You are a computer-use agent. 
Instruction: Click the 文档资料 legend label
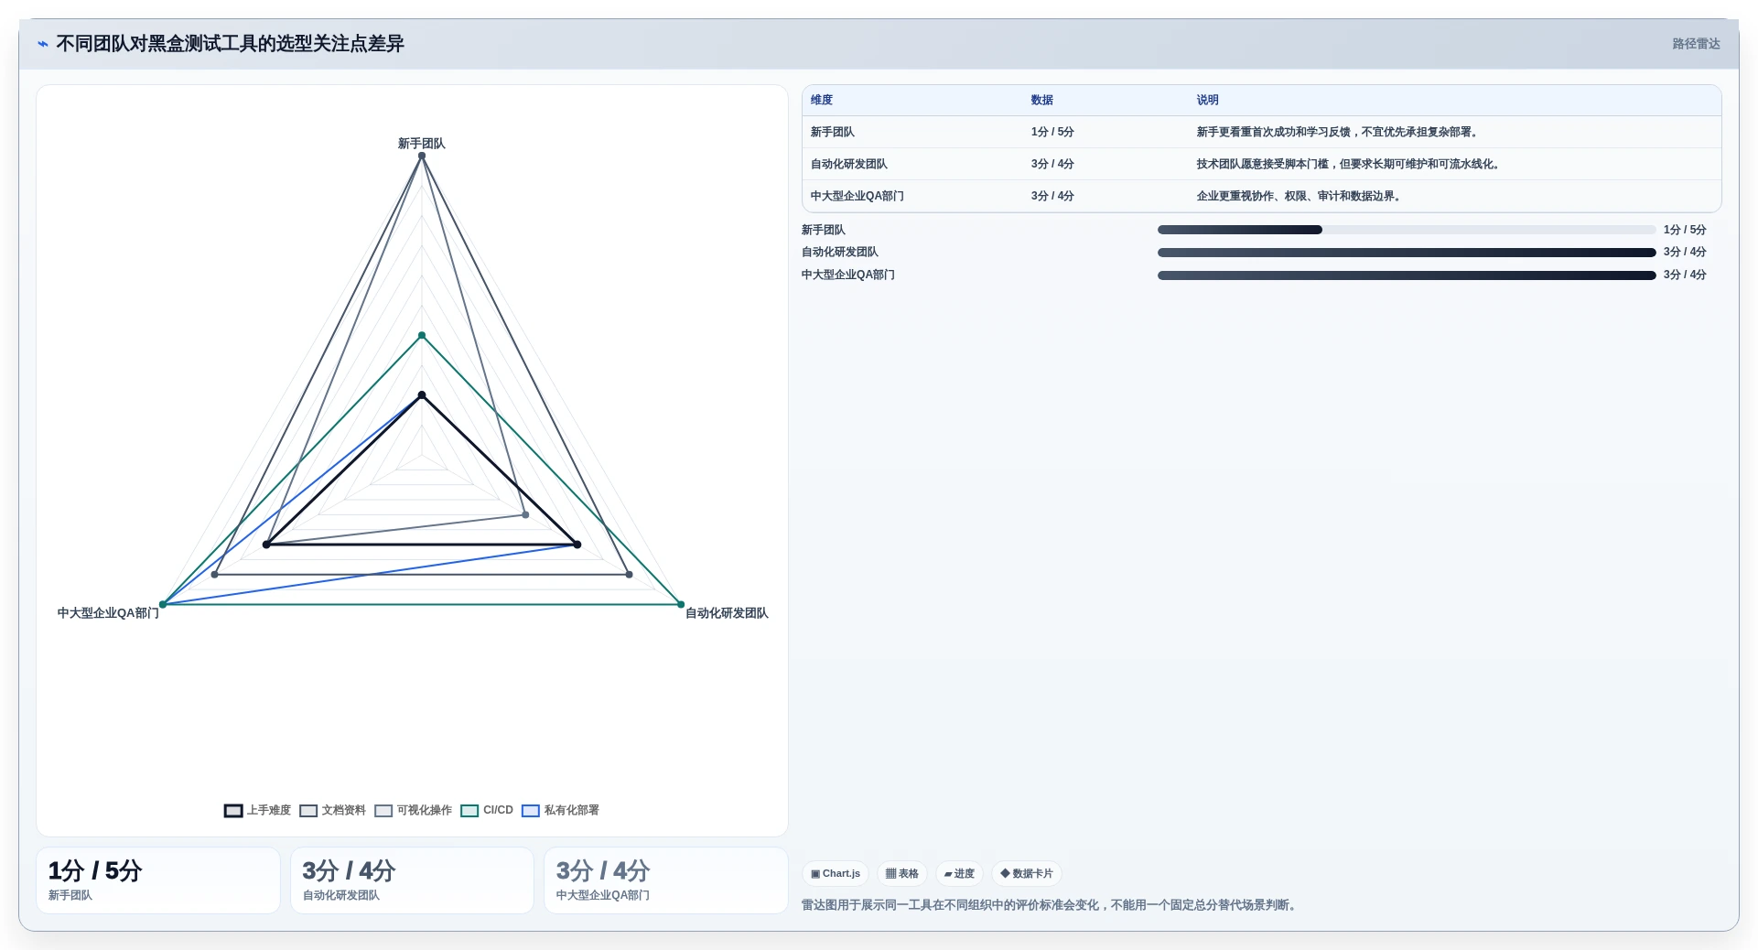(x=344, y=811)
